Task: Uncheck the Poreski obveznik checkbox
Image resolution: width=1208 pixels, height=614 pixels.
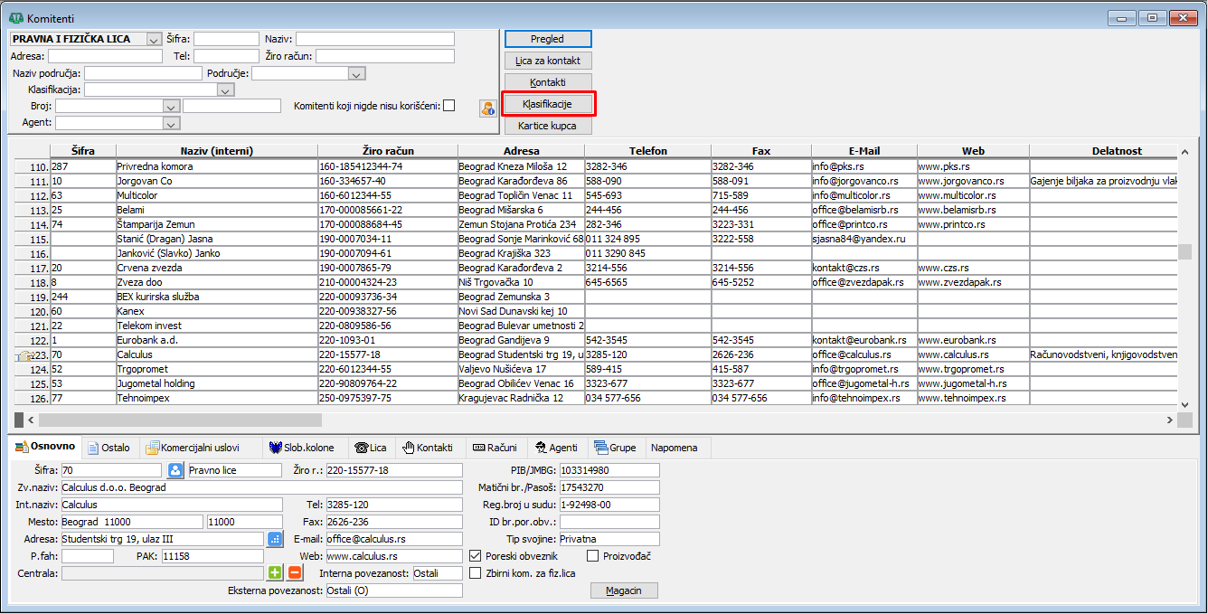Action: [476, 556]
